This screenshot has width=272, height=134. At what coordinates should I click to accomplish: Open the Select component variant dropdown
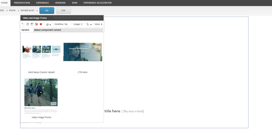pos(68,30)
